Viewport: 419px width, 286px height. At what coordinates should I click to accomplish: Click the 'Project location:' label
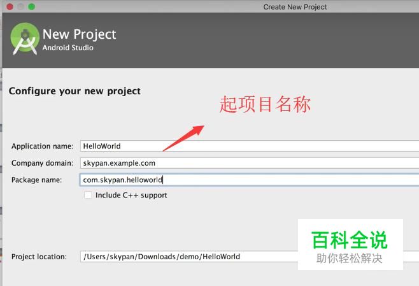[39, 257]
